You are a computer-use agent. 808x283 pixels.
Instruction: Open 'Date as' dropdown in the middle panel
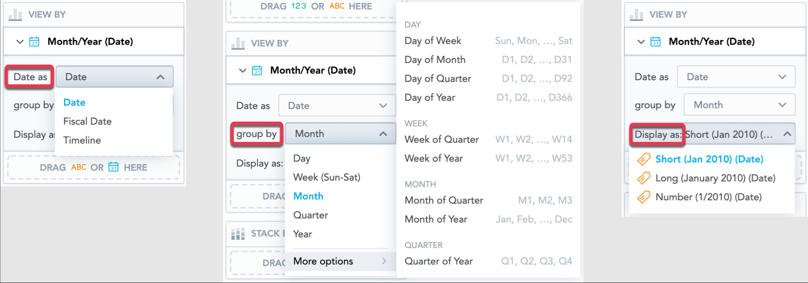pyautogui.click(x=337, y=106)
